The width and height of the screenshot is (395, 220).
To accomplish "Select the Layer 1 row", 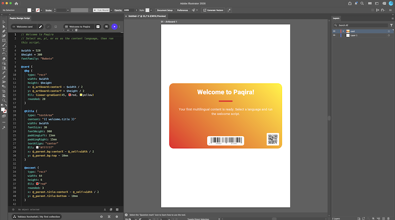I will click(363, 35).
